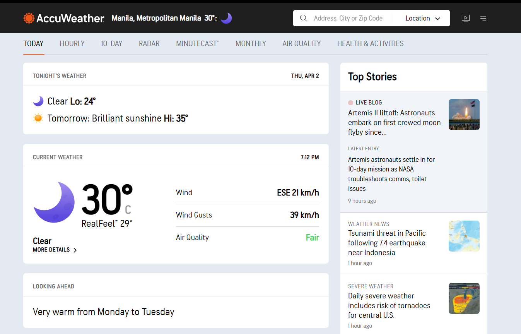521x334 pixels.
Task: Click the large 30° temperature reading
Action: pos(107,200)
